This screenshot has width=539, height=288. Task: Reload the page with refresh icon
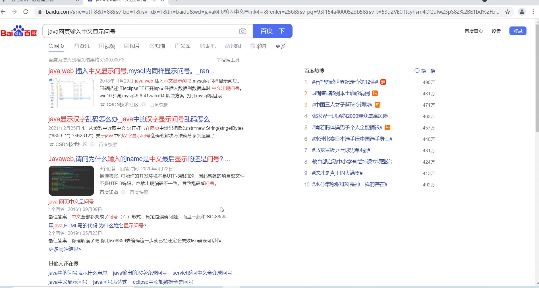coord(26,12)
